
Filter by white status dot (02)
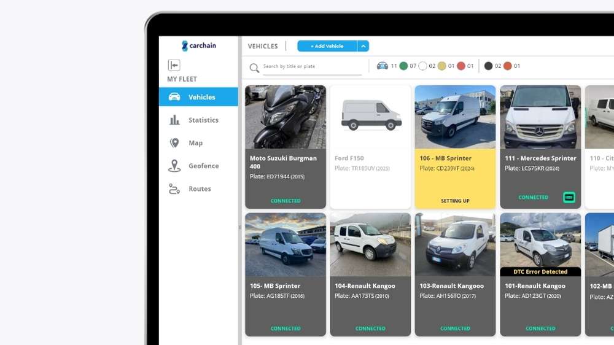click(x=422, y=66)
